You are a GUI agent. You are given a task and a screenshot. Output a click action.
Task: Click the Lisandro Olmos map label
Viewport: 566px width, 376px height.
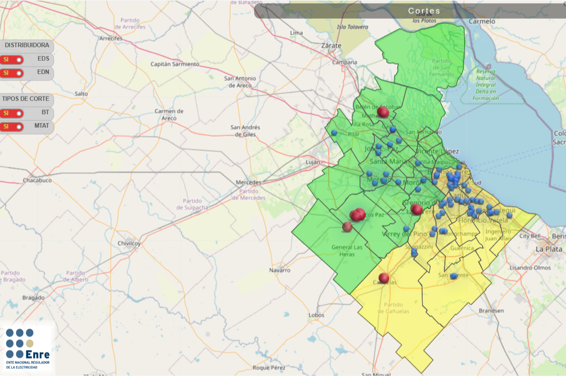tap(530, 268)
